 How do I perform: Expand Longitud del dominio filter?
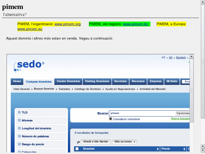click(41, 129)
